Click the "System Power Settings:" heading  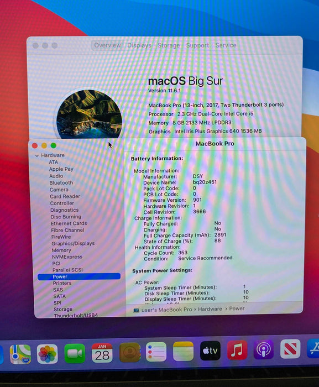(x=162, y=270)
